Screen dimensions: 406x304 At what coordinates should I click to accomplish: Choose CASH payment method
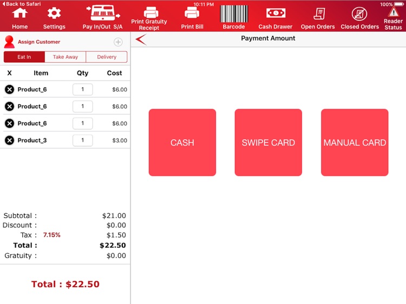[x=182, y=143]
